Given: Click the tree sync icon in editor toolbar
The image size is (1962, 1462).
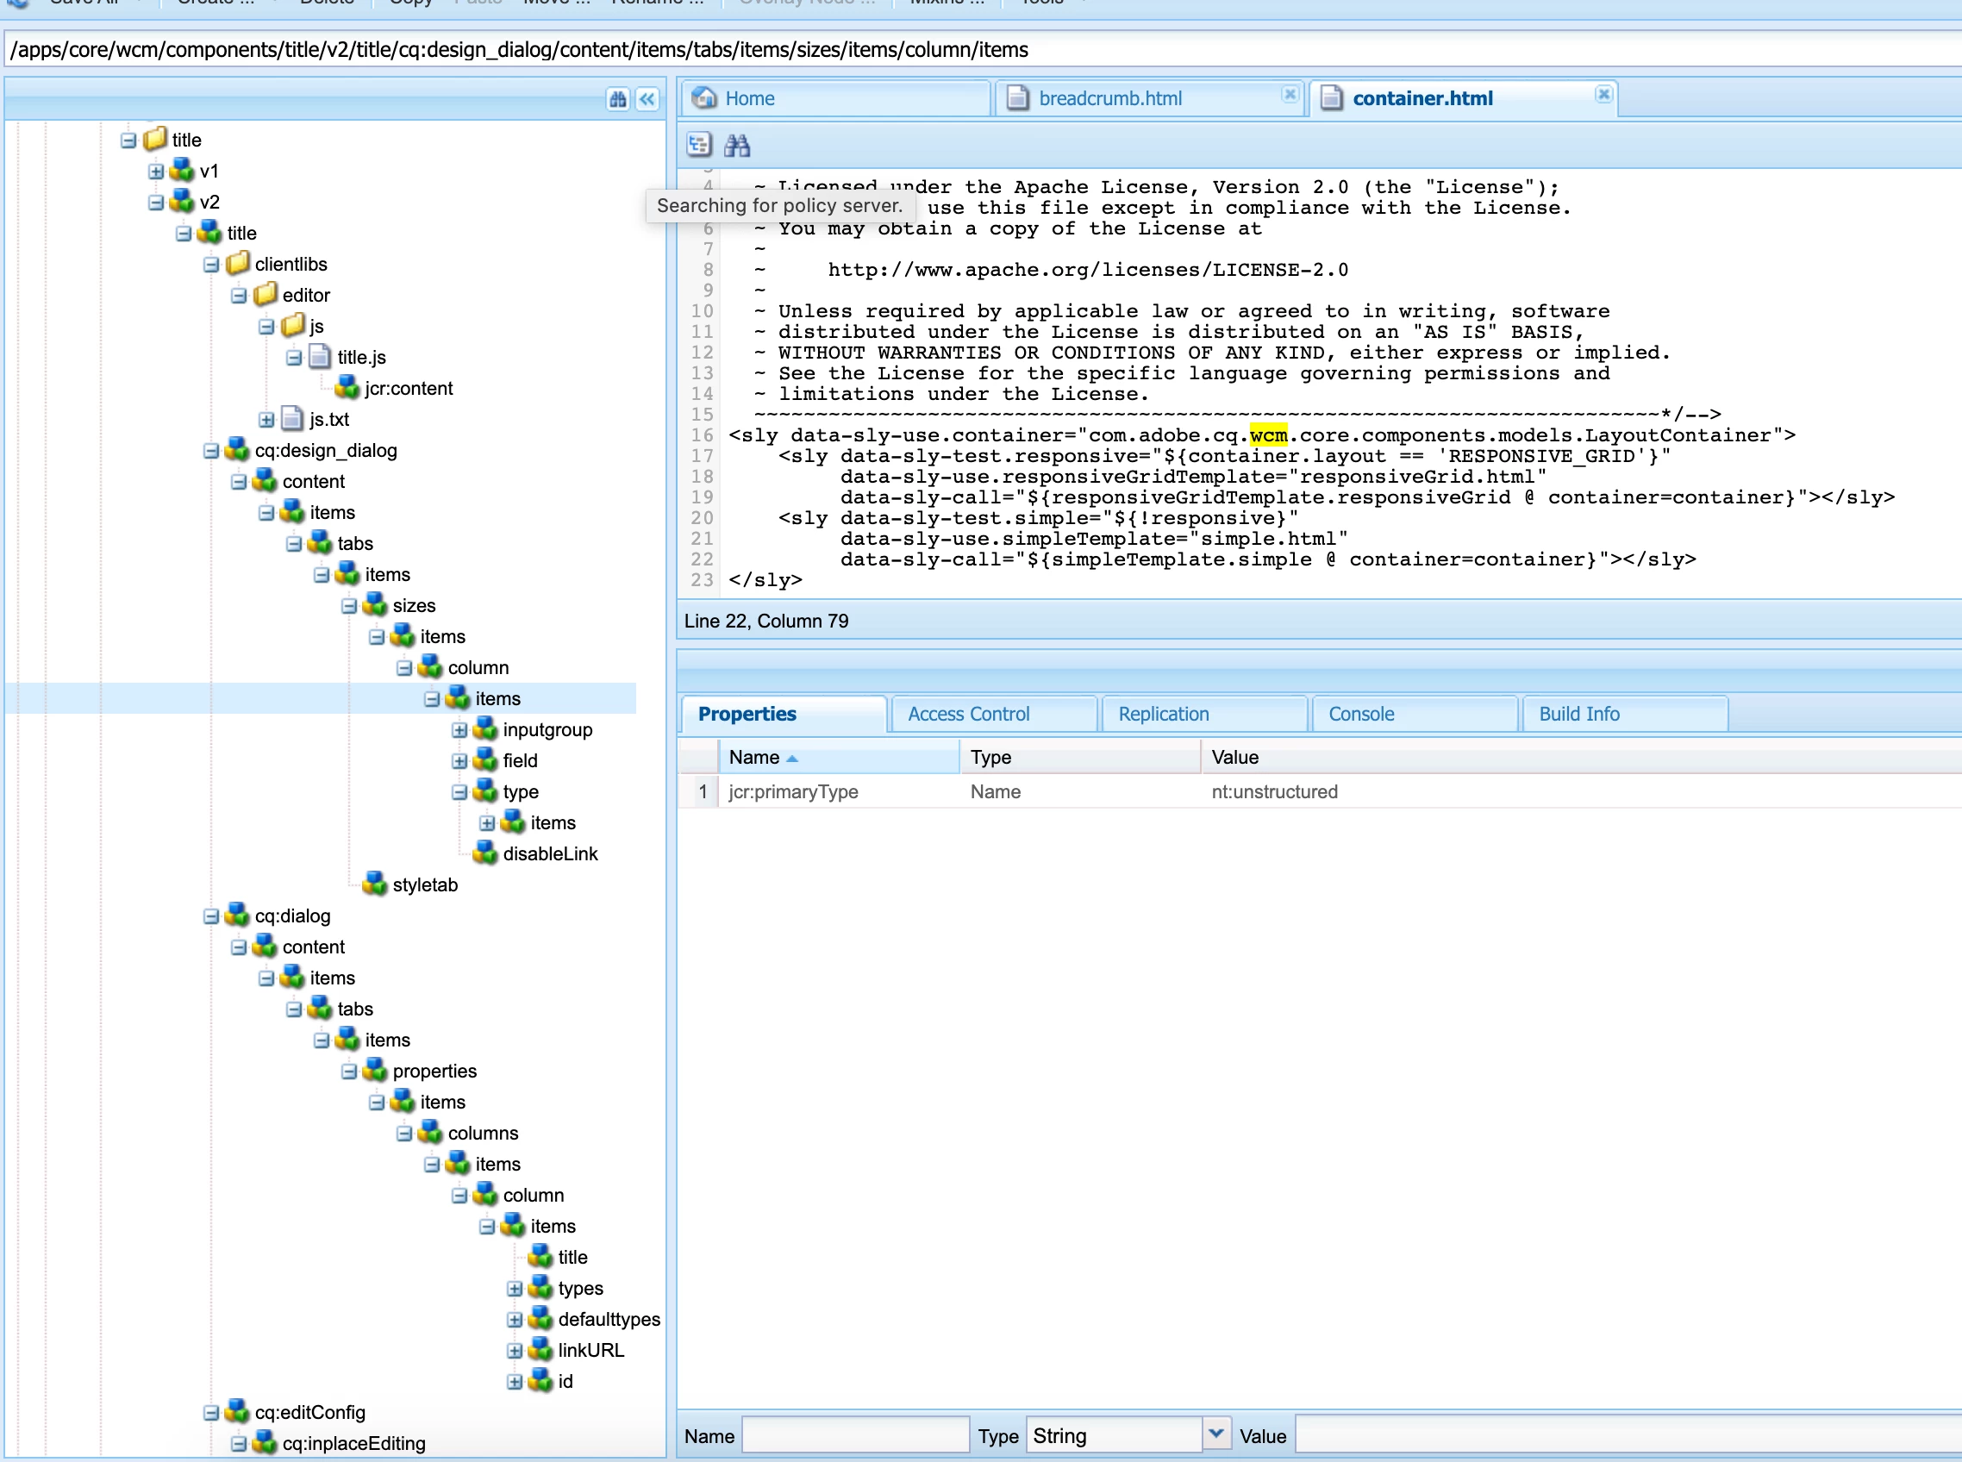Looking at the screenshot, I should [699, 145].
